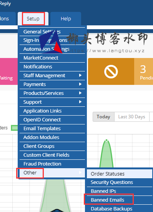
Task: Open Database Backups submenu item
Action: (120, 209)
